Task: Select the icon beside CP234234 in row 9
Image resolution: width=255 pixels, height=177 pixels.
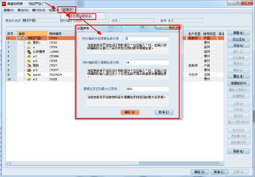Action: 29,74
